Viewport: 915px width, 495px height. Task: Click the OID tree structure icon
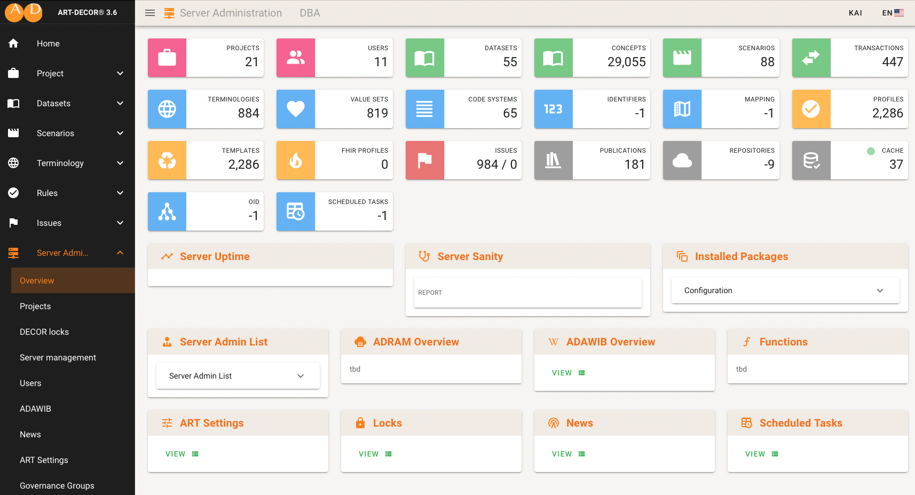pyautogui.click(x=167, y=211)
